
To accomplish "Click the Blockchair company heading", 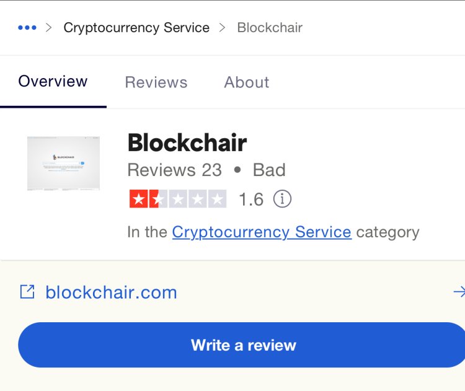I will (187, 143).
